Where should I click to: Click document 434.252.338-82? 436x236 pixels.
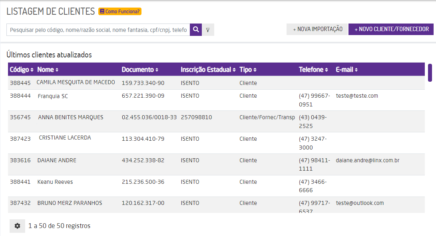[x=143, y=160]
